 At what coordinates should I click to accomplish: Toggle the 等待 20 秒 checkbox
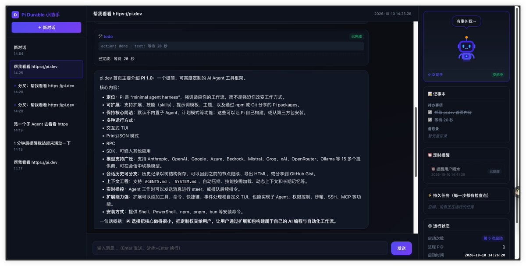tap(430, 120)
